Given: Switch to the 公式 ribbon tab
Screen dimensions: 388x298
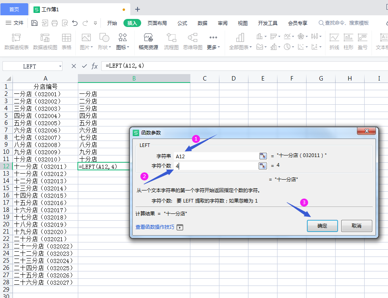Looking at the screenshot, I should (182, 23).
